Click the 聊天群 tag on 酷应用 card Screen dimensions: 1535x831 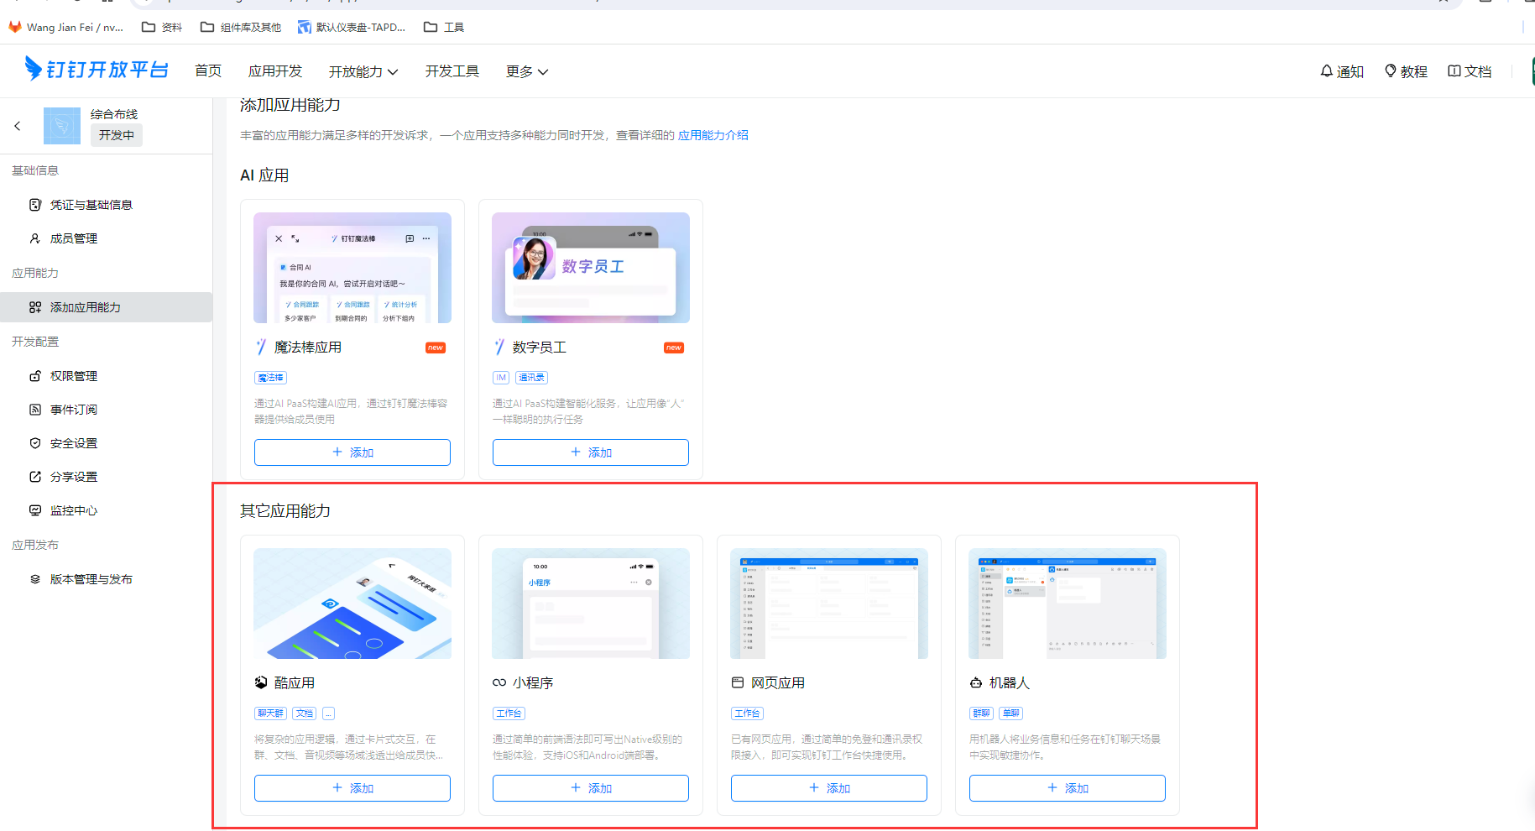271,713
